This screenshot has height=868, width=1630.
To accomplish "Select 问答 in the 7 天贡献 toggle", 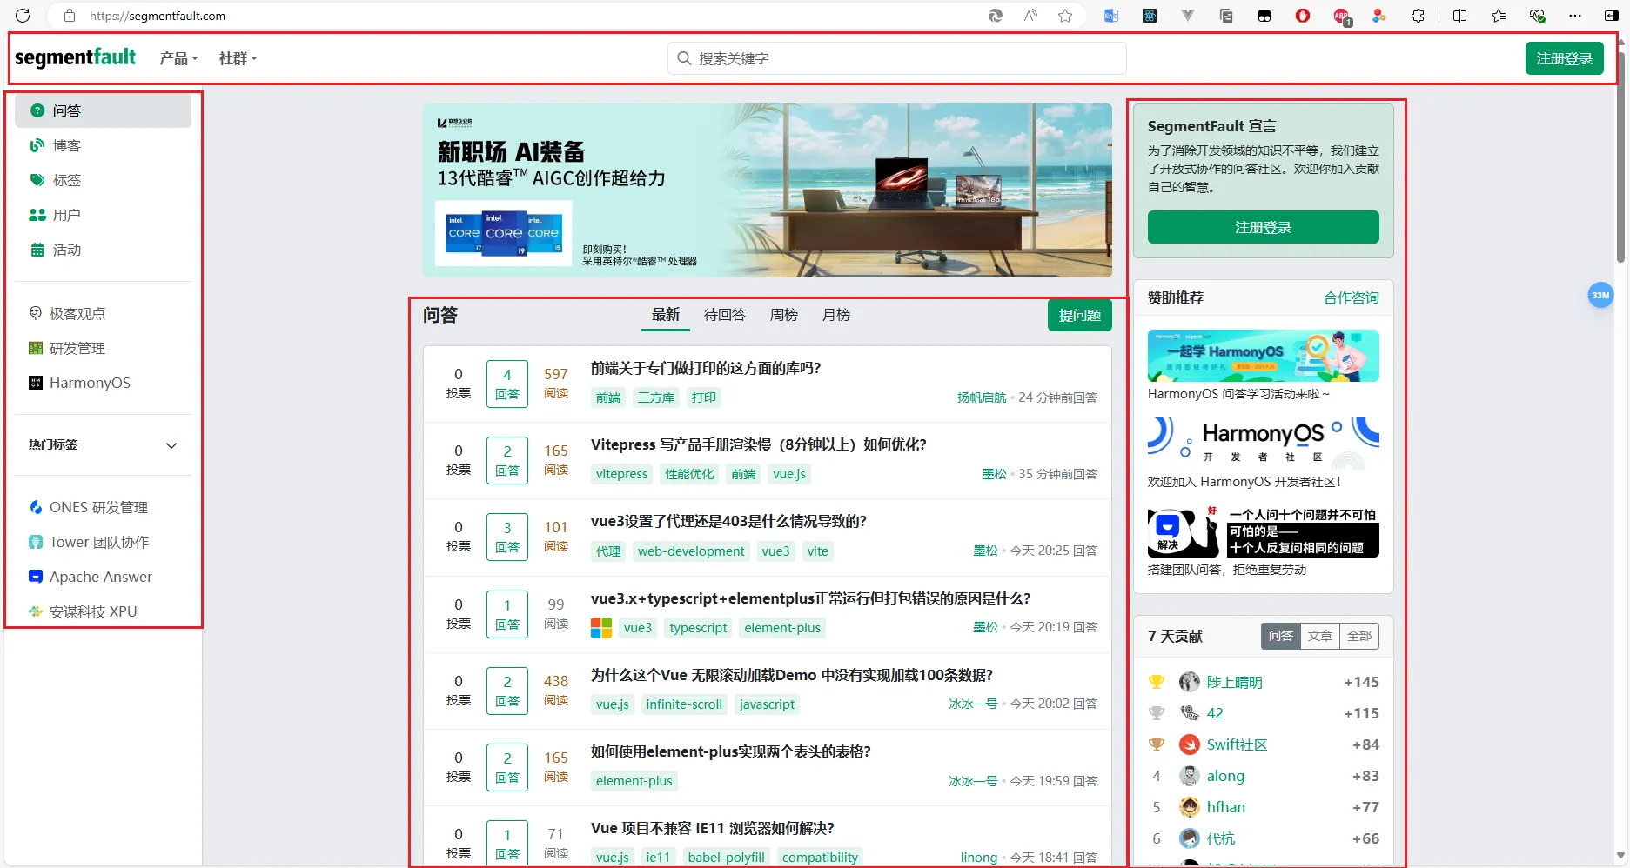I will pos(1280,636).
